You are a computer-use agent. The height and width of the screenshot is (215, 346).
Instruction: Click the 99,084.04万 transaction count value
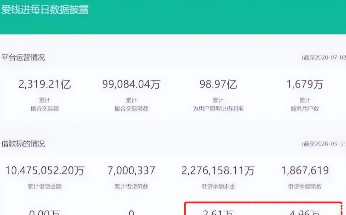(x=131, y=85)
